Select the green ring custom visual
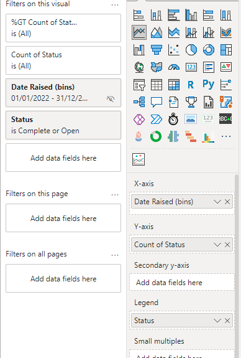 click(x=156, y=136)
